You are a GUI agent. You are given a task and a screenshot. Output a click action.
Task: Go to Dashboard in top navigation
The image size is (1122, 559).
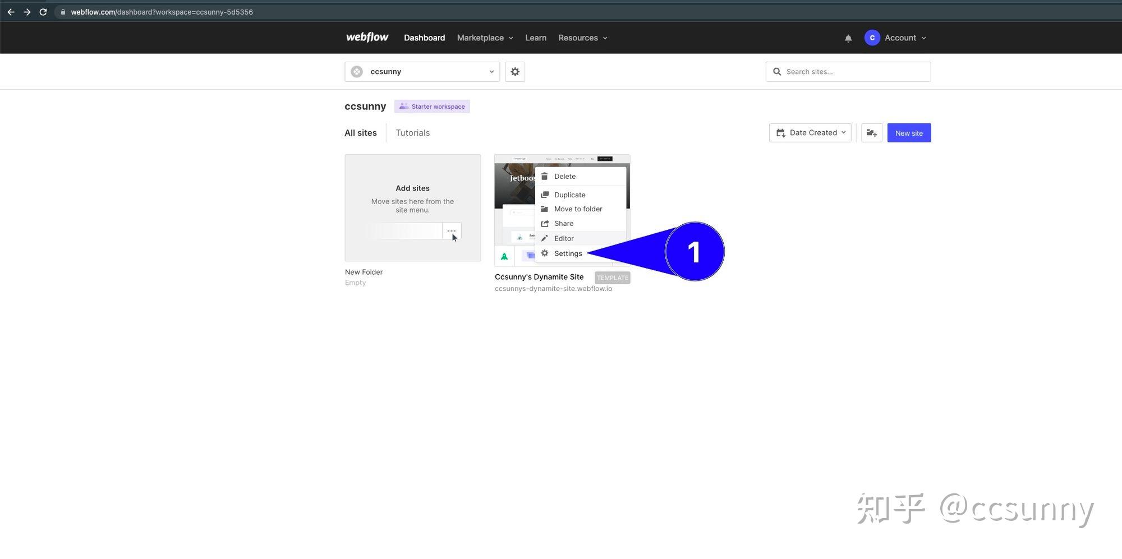point(425,38)
